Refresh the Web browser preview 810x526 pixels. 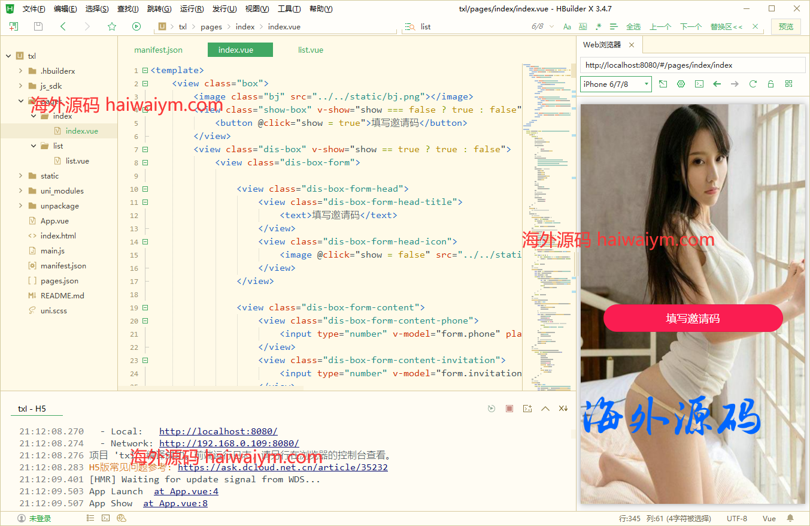click(753, 84)
